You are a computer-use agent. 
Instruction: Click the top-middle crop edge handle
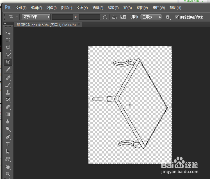point(130,46)
